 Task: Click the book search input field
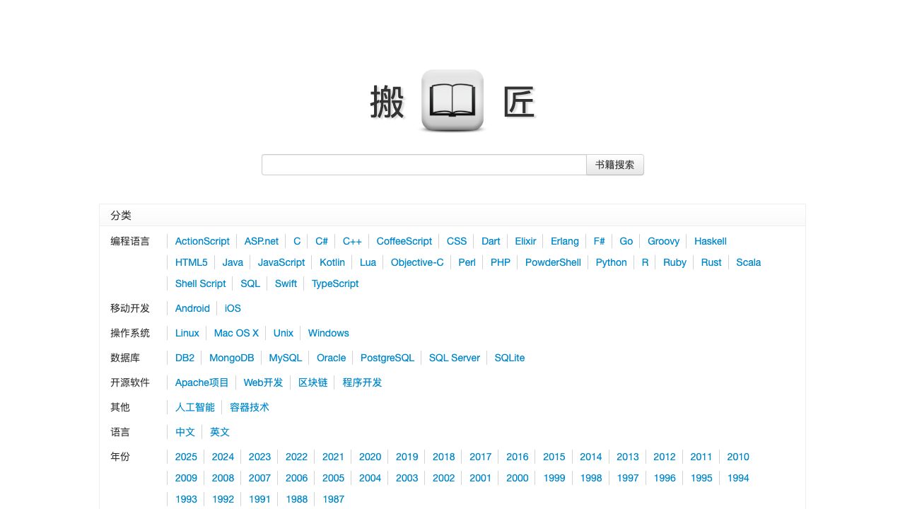(x=424, y=165)
